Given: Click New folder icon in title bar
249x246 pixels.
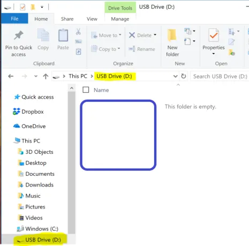Looking at the screenshot, I should (x=33, y=7).
